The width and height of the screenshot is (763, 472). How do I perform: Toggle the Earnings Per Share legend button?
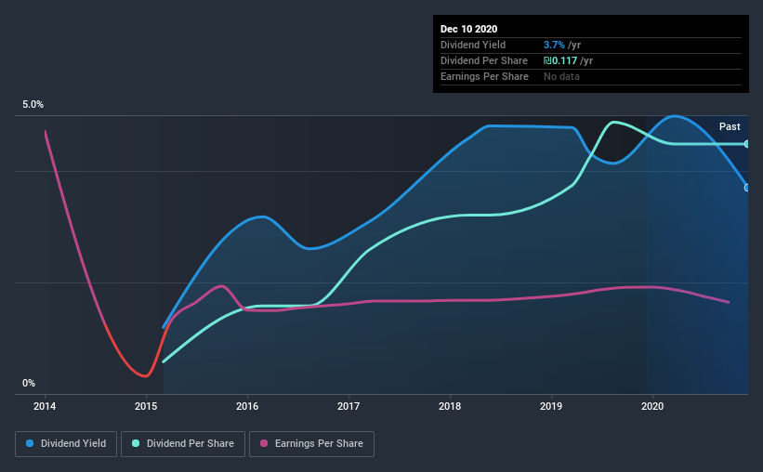[x=311, y=444]
